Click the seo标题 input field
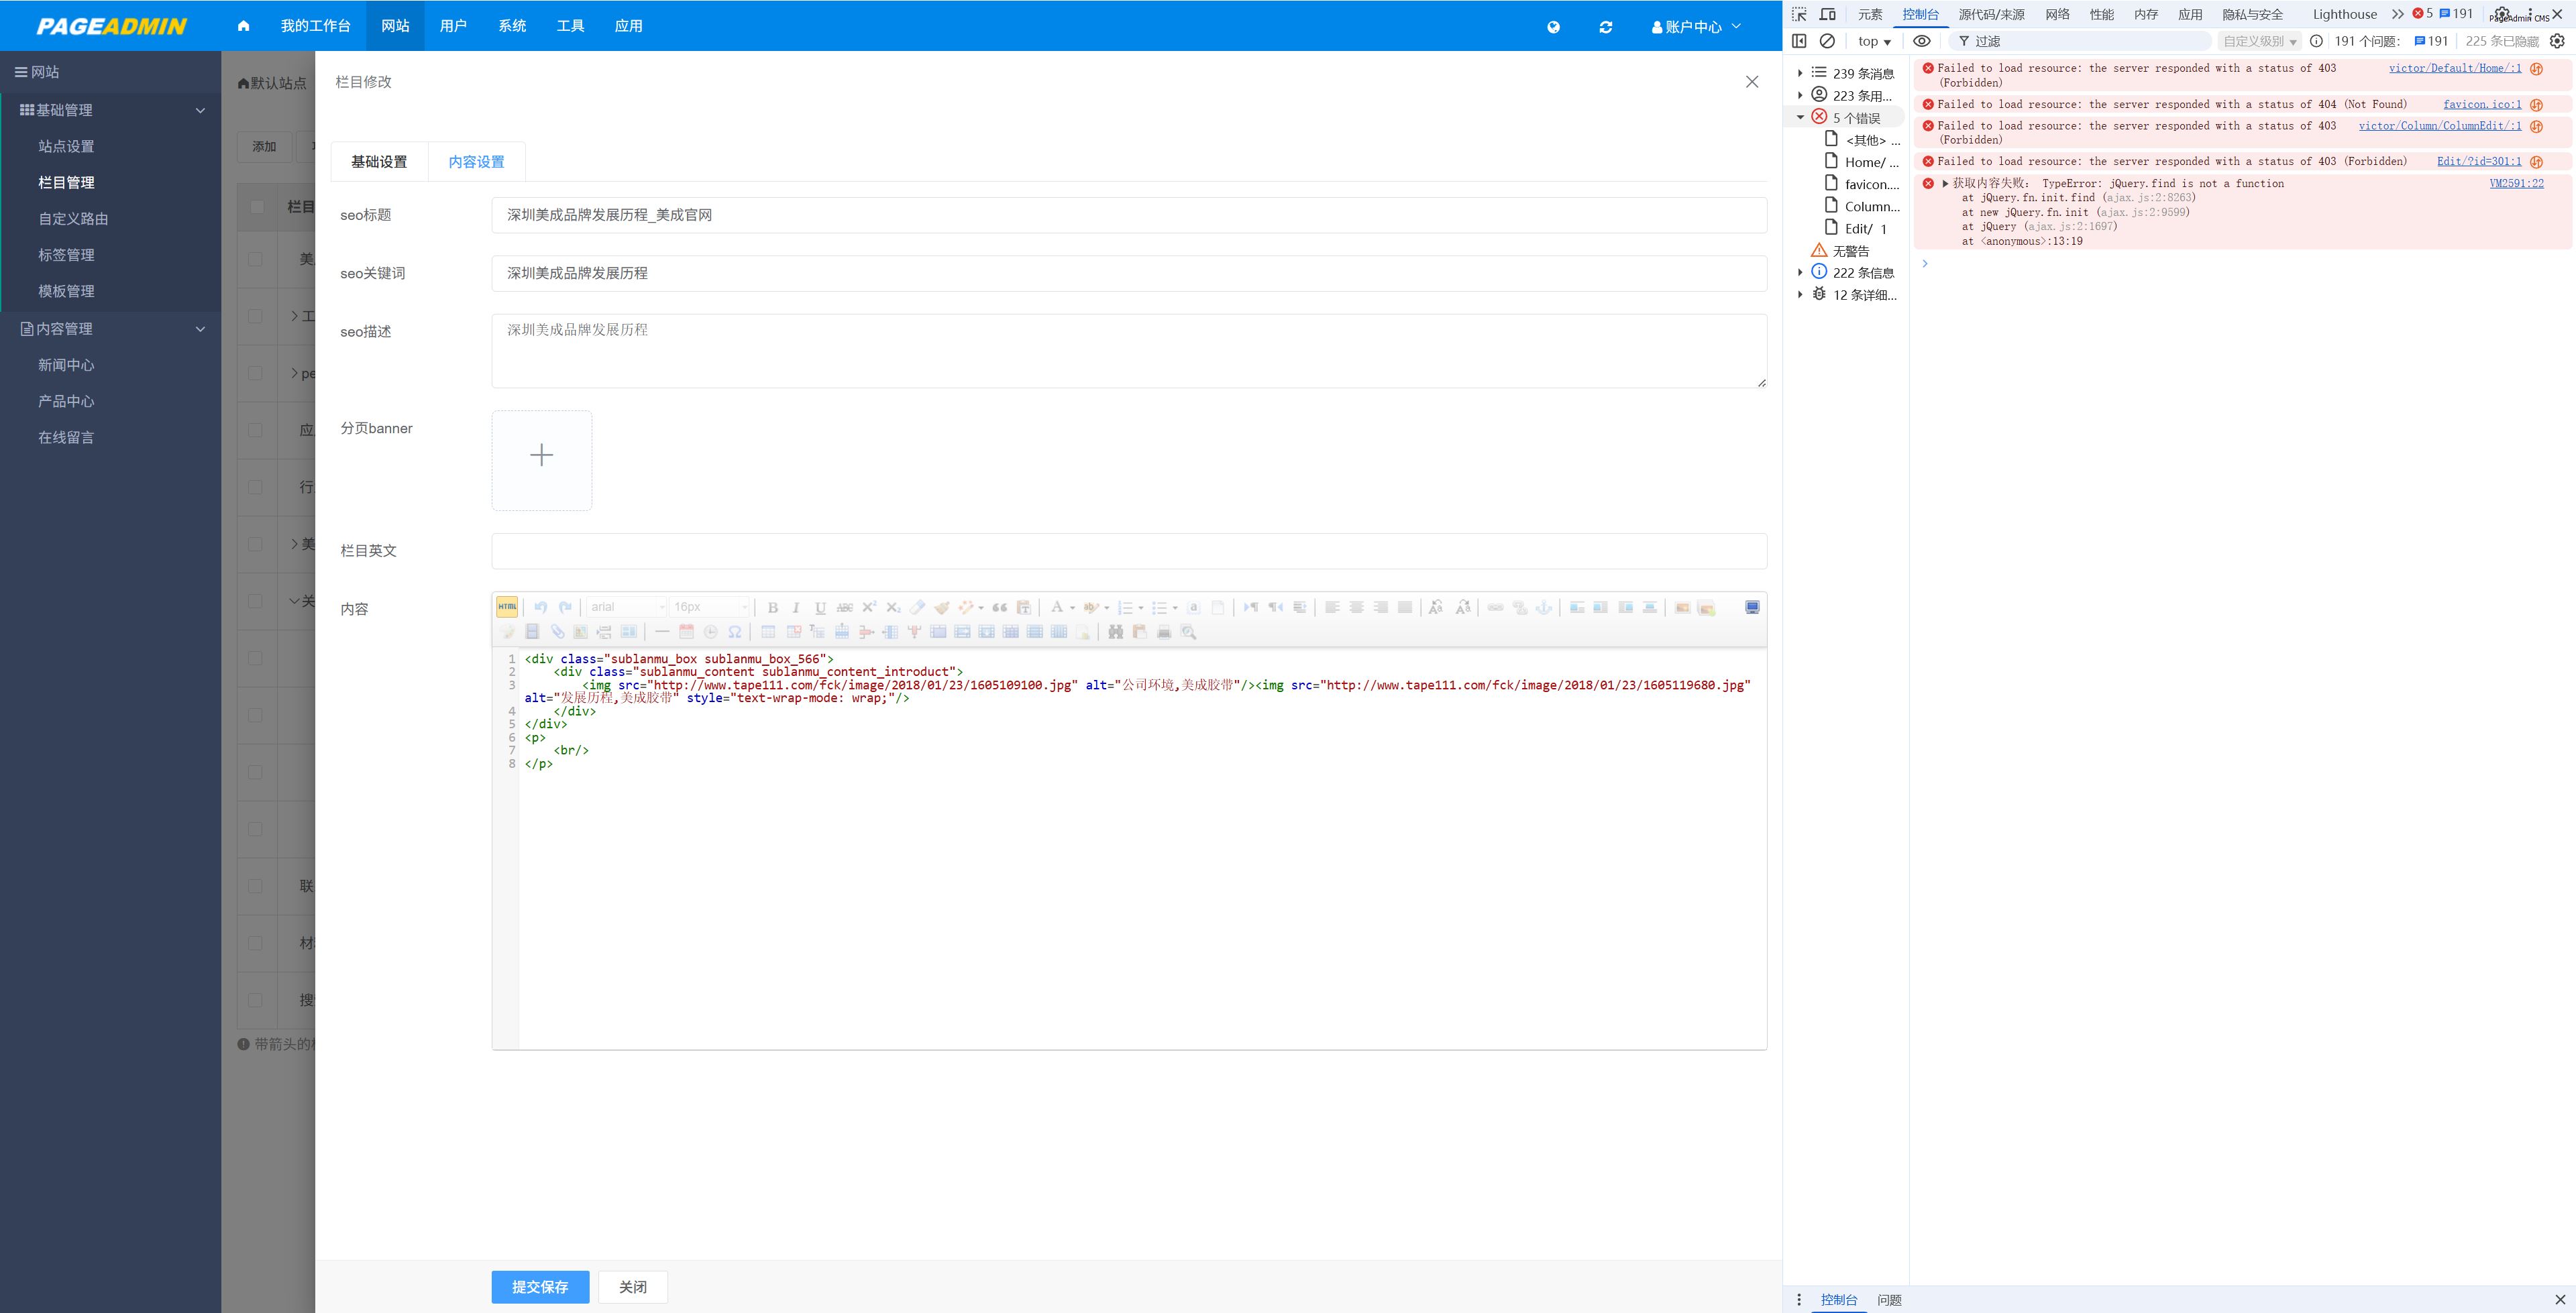Viewport: 2576px width, 1313px height. point(1128,215)
